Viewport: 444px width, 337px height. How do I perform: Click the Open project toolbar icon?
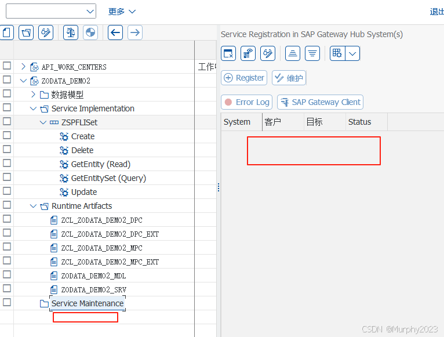(26, 32)
